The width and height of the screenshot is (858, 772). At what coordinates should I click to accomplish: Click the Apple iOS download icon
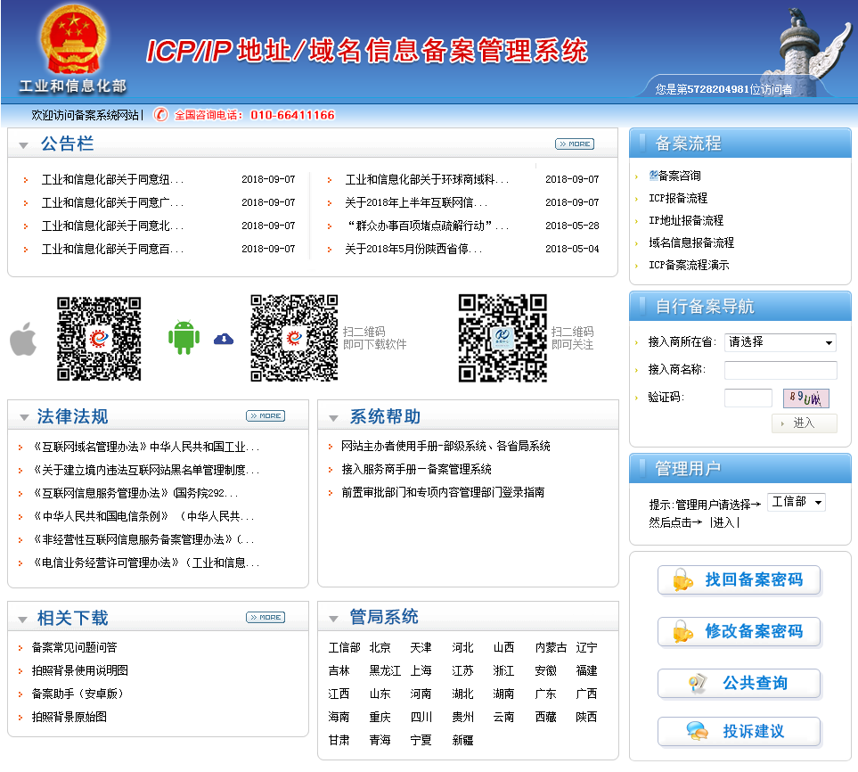(23, 341)
